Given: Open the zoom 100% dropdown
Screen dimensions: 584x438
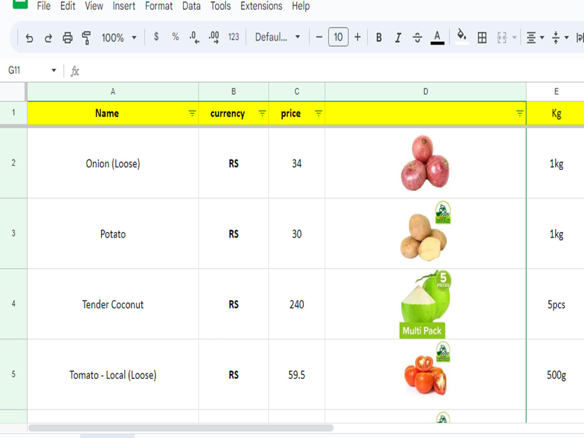Looking at the screenshot, I should 119,37.
